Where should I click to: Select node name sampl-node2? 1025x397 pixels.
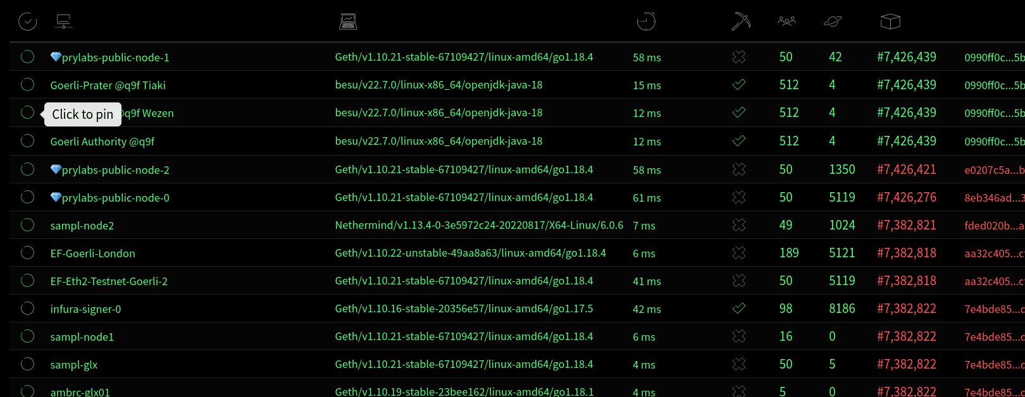click(x=82, y=226)
